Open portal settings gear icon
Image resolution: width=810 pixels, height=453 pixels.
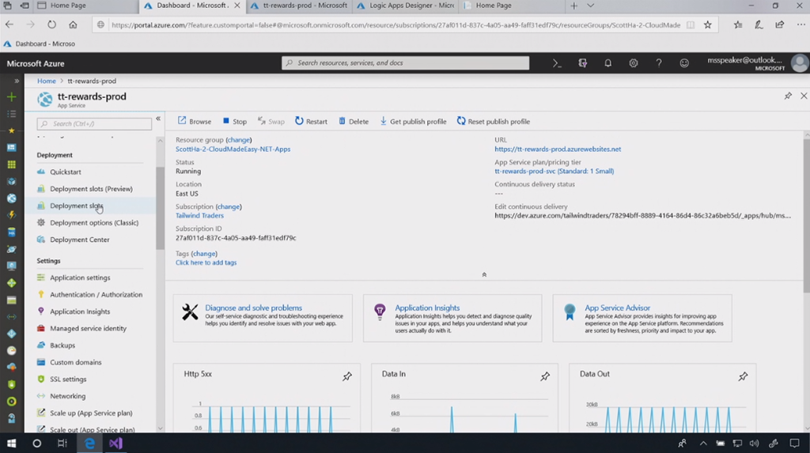pyautogui.click(x=633, y=63)
